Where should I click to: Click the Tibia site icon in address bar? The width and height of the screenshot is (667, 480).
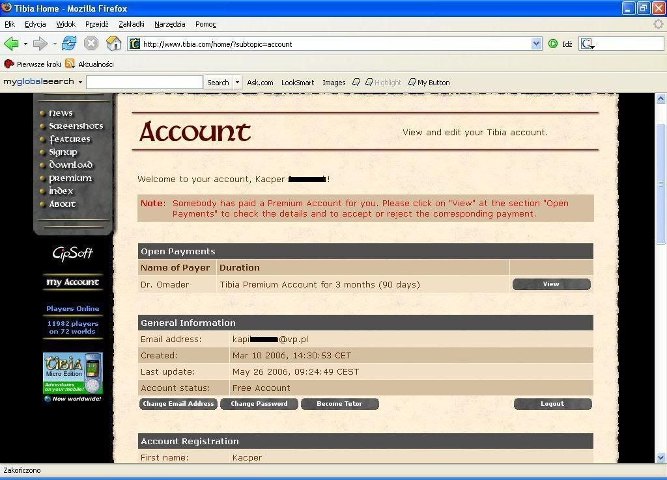[x=134, y=44]
